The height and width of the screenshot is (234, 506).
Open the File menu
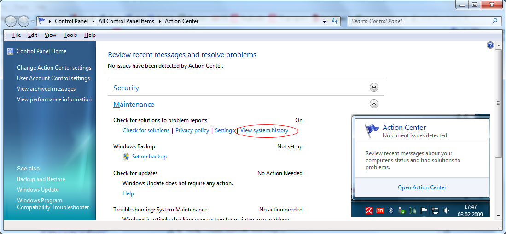[x=17, y=35]
